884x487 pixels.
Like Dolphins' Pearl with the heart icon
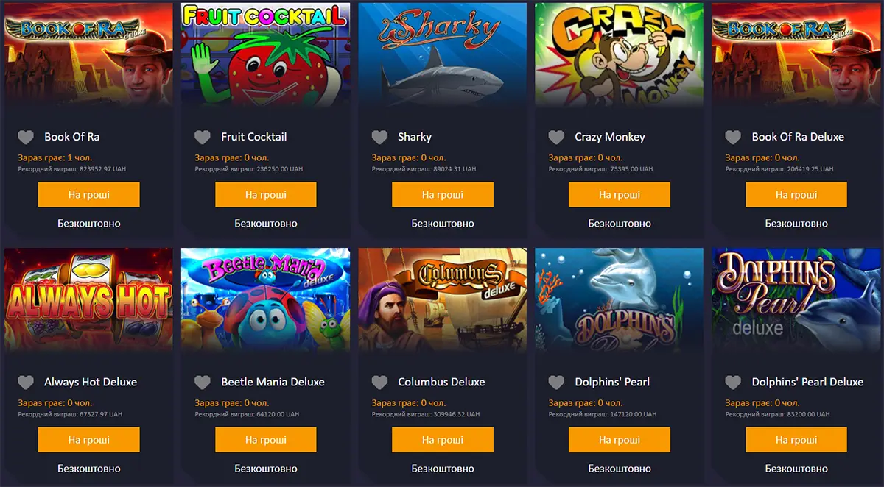[556, 383]
